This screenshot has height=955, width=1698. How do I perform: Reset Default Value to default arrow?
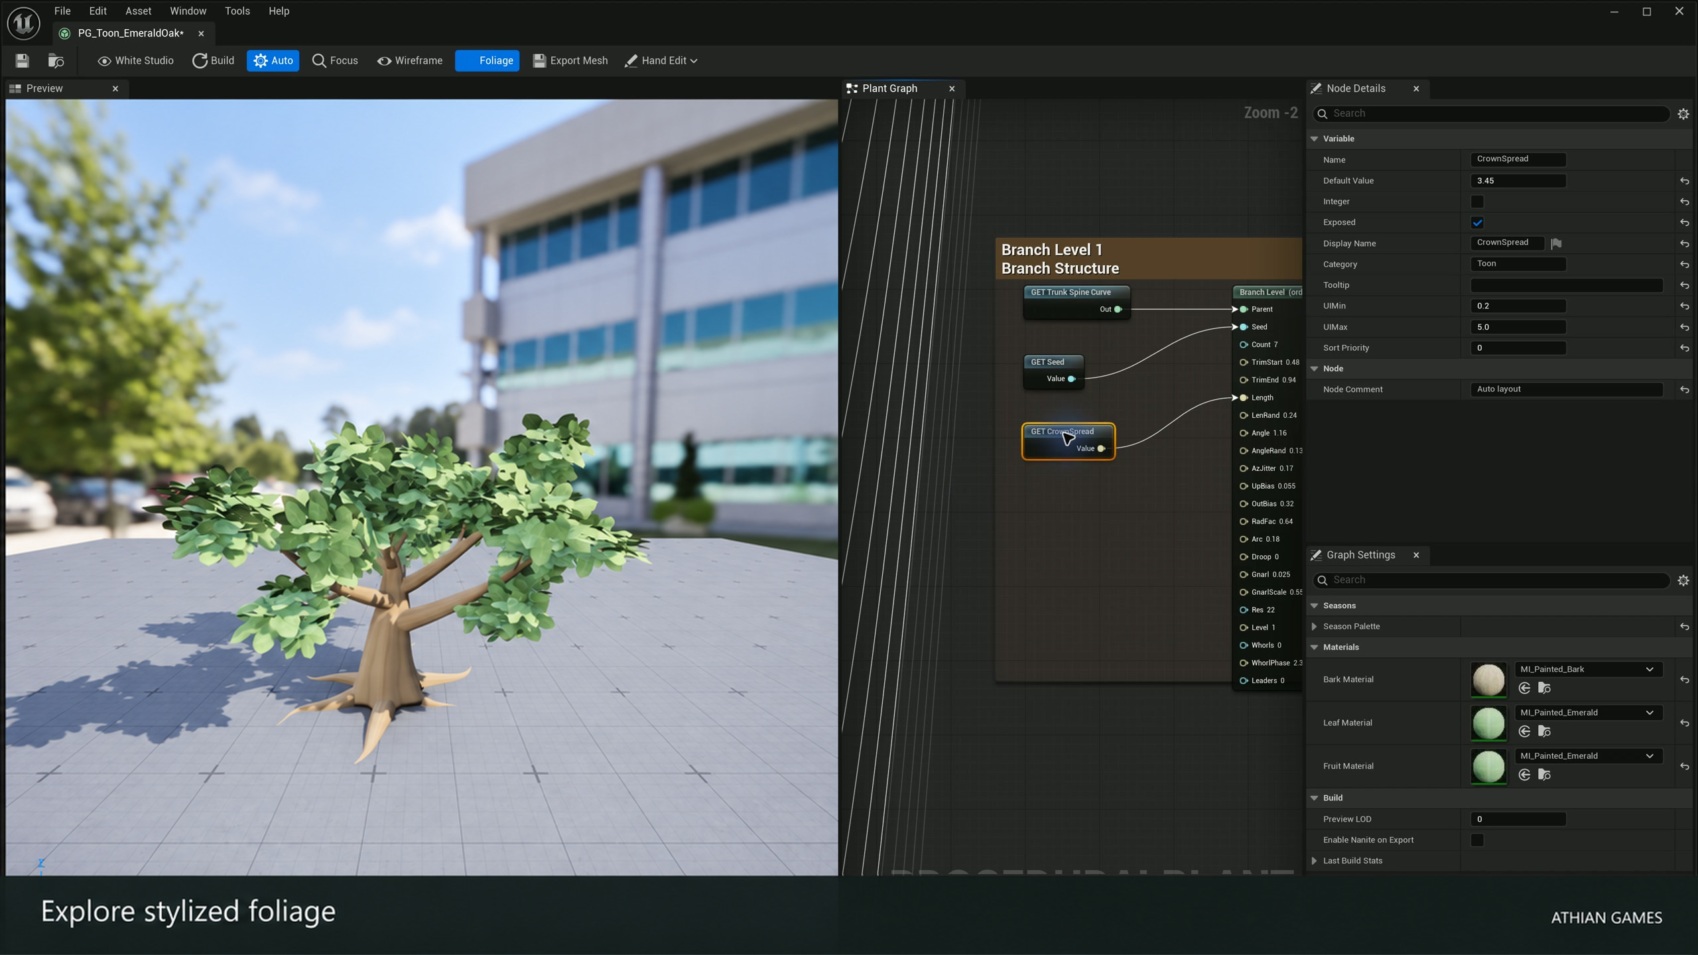coord(1684,181)
